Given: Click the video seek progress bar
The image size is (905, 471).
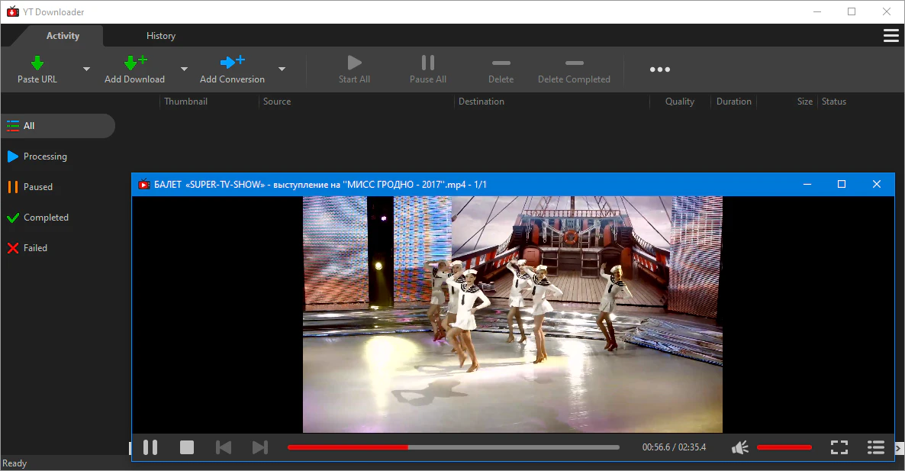Looking at the screenshot, I should pos(453,447).
